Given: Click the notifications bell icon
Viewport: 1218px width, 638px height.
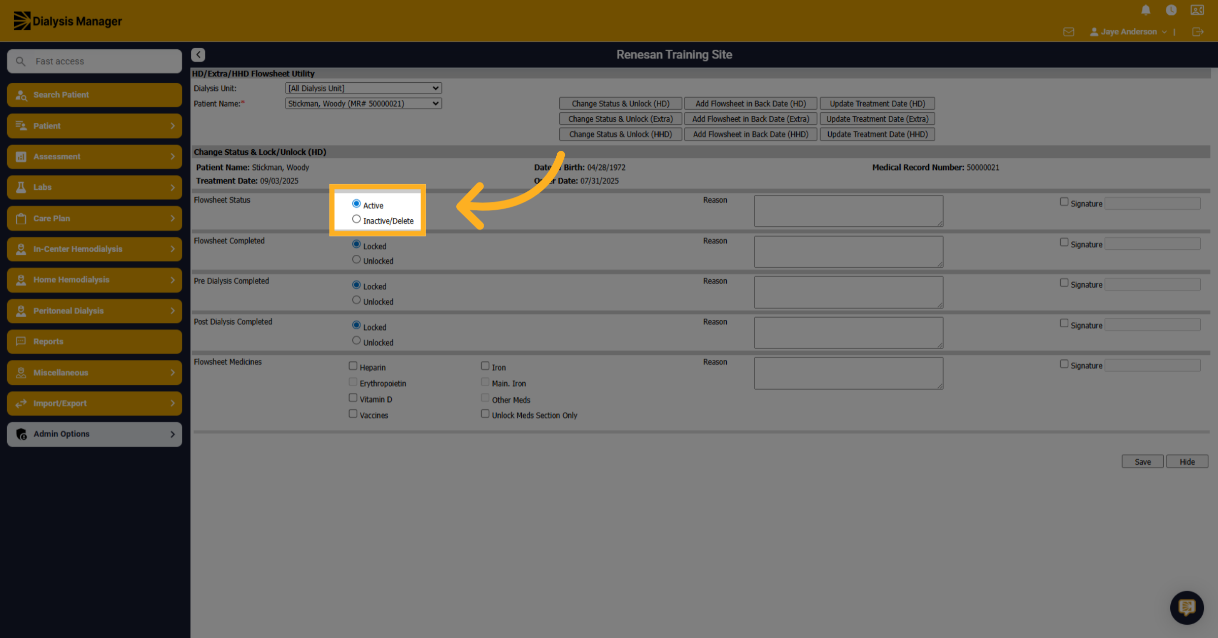Looking at the screenshot, I should [1145, 10].
